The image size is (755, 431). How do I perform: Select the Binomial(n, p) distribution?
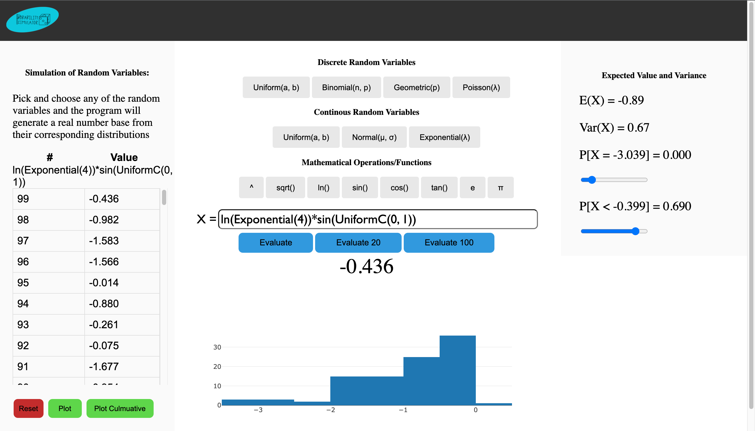346,87
